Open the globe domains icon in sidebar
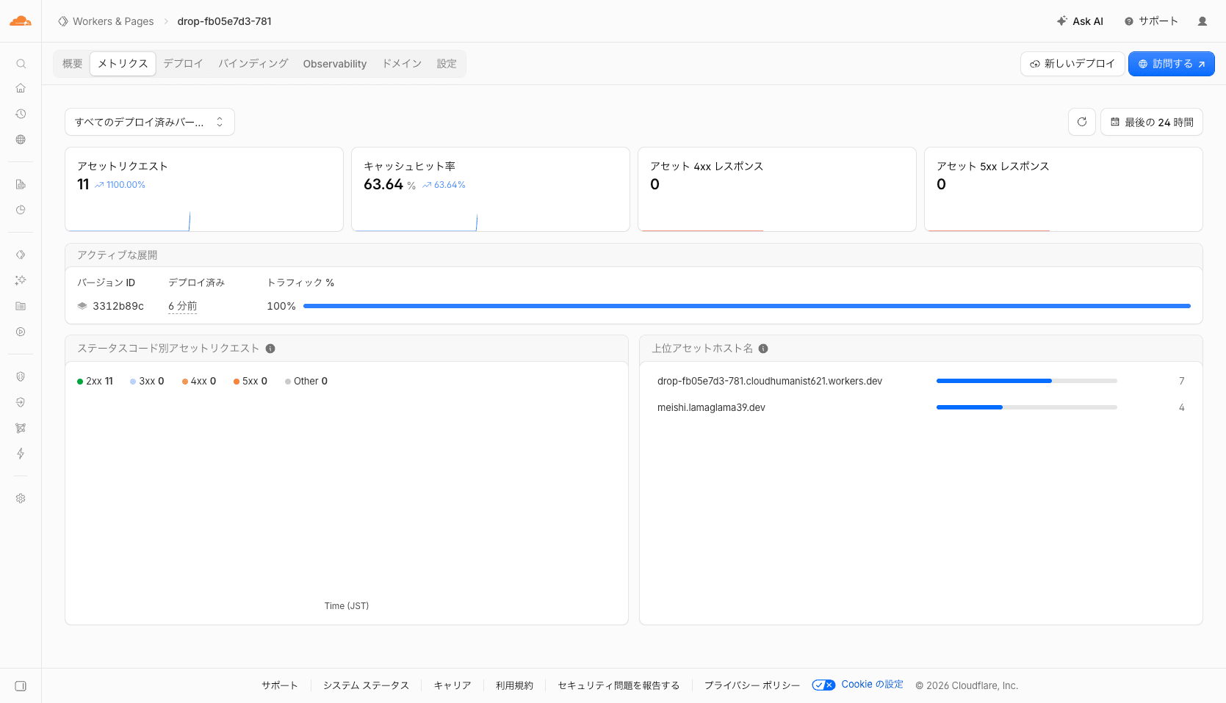This screenshot has width=1226, height=703. pos(21,139)
